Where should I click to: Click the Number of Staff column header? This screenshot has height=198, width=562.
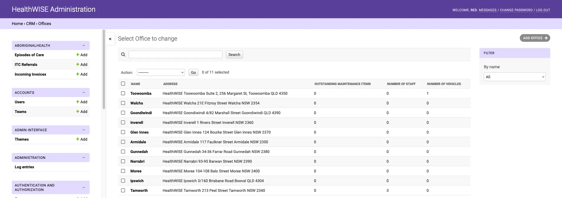tap(401, 84)
